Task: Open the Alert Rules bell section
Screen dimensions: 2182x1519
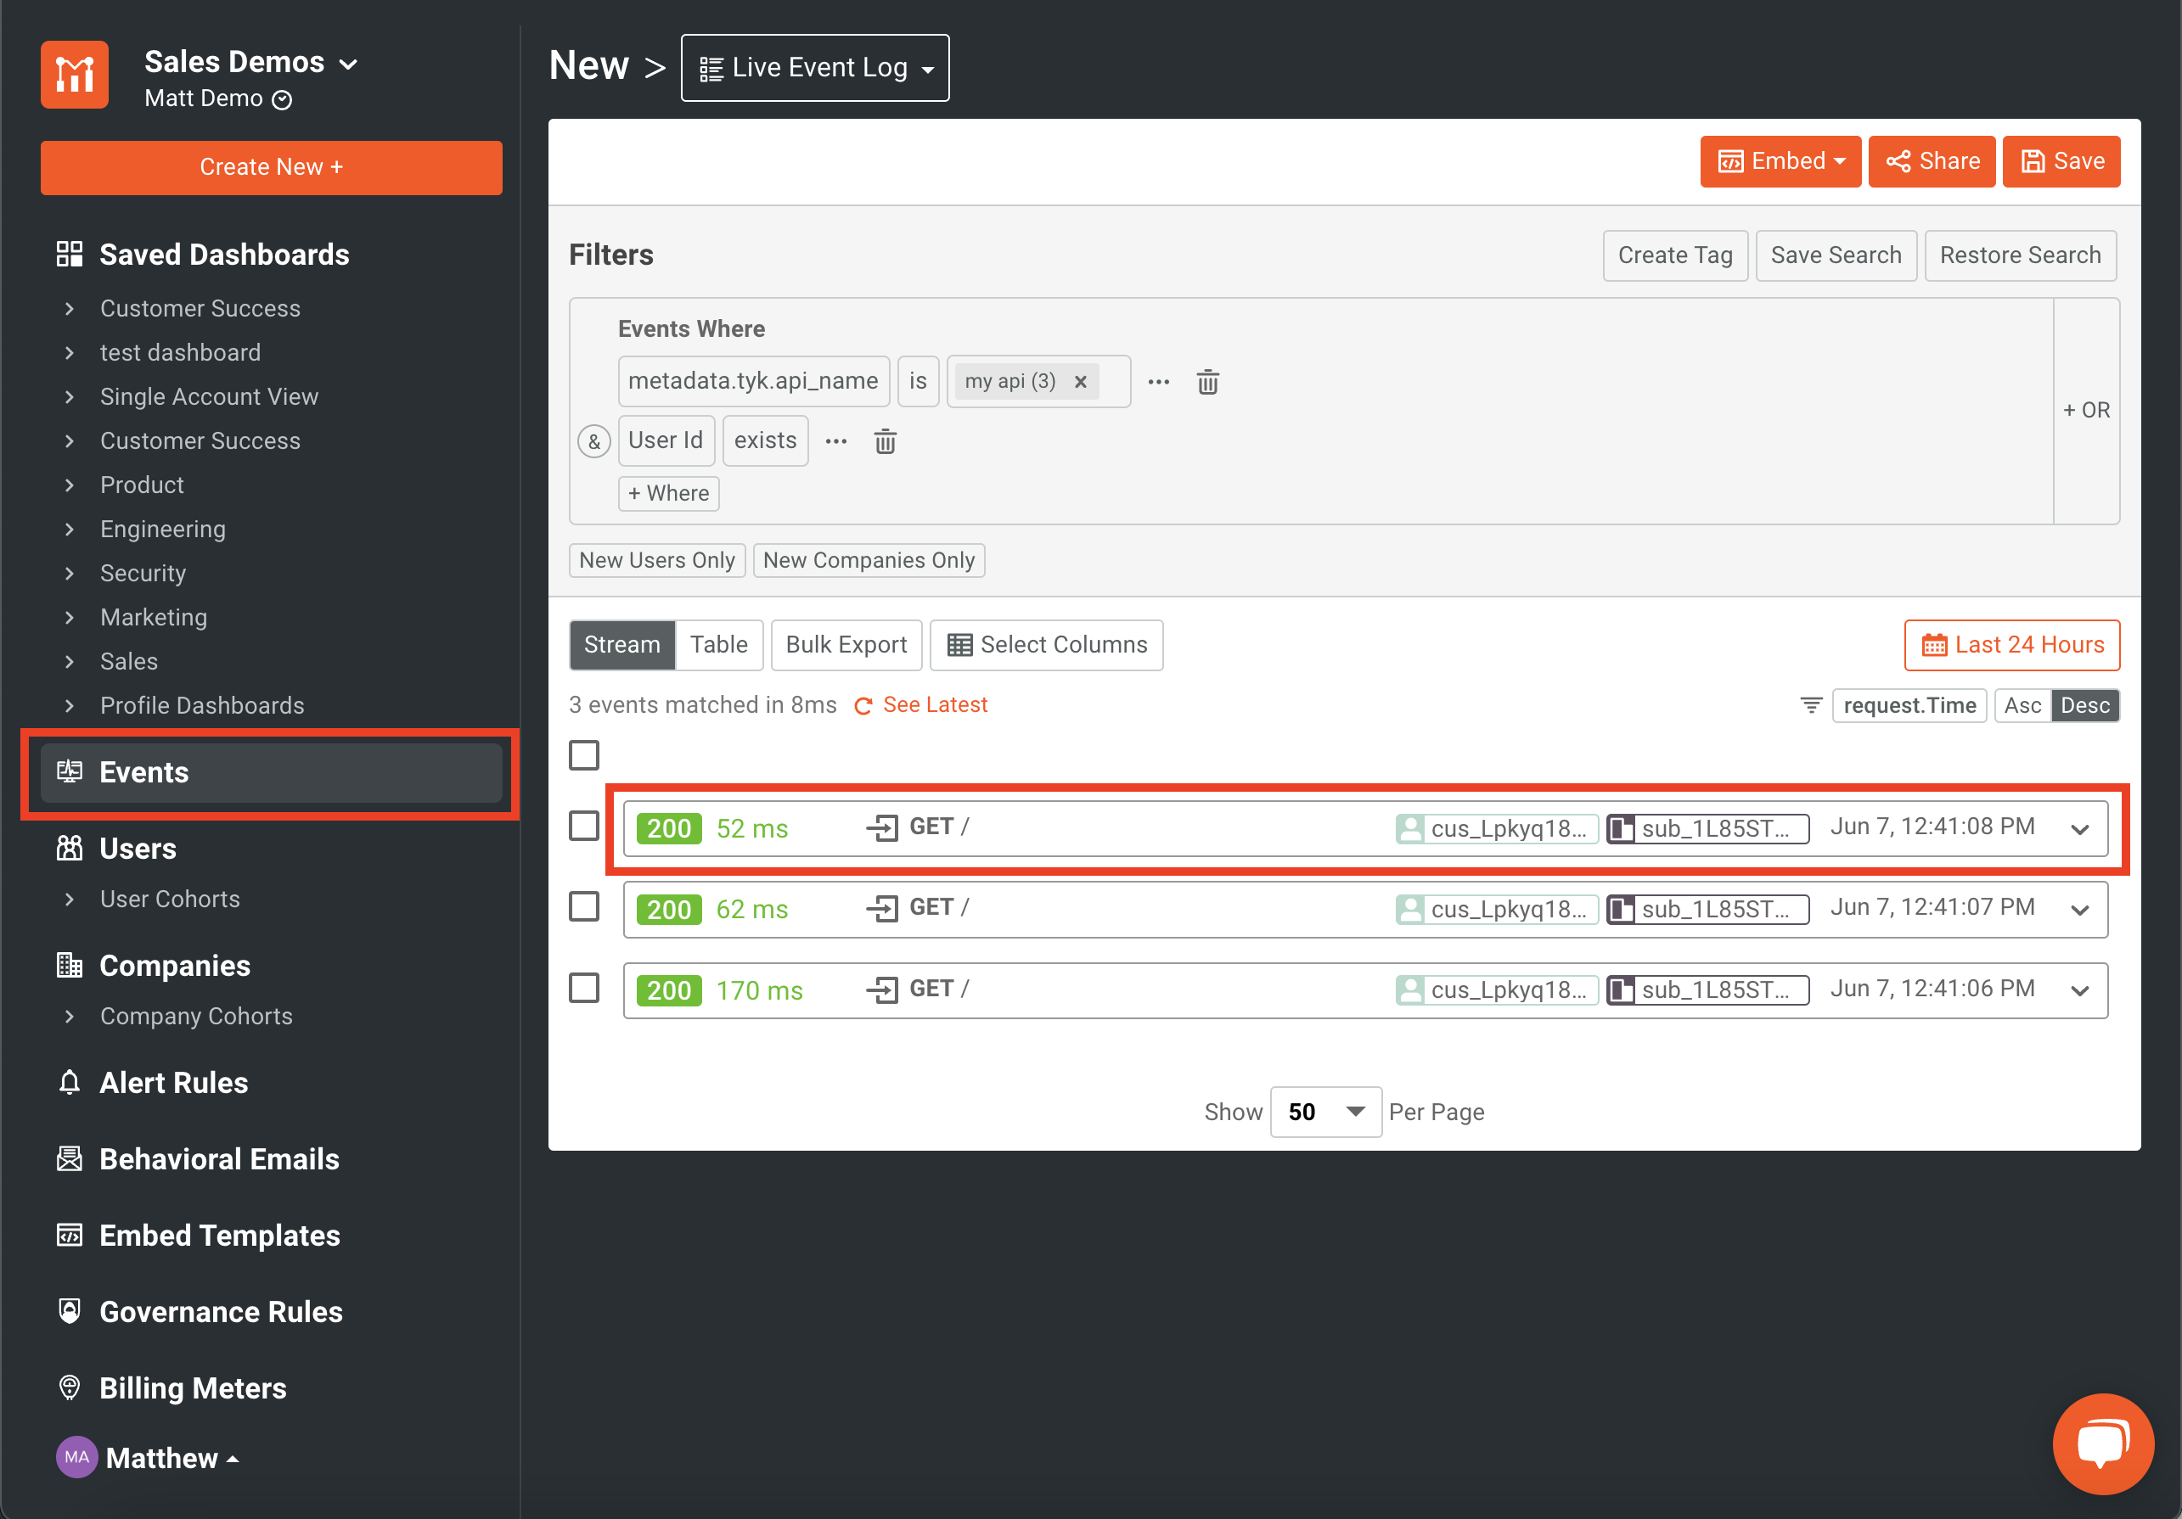Action: tap(173, 1083)
